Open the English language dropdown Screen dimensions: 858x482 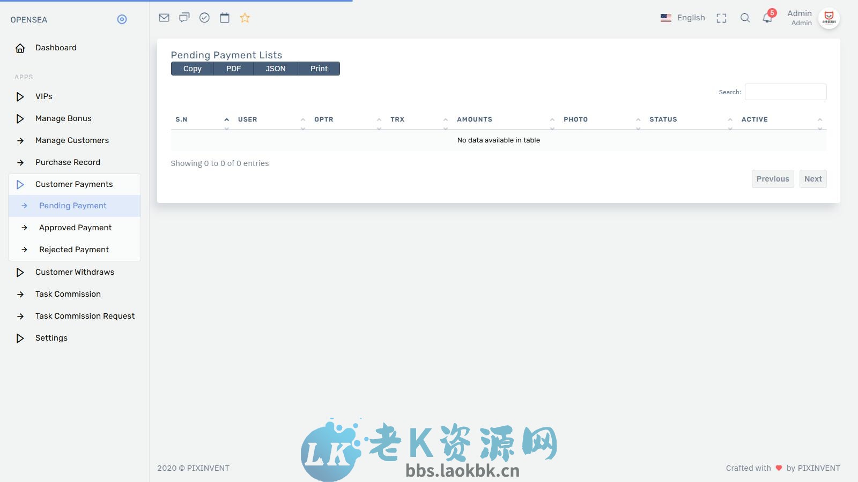click(x=683, y=18)
